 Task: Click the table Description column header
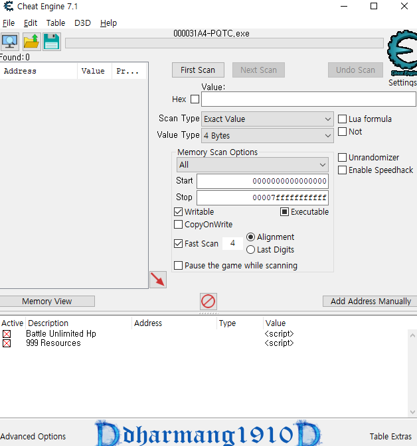click(78, 323)
